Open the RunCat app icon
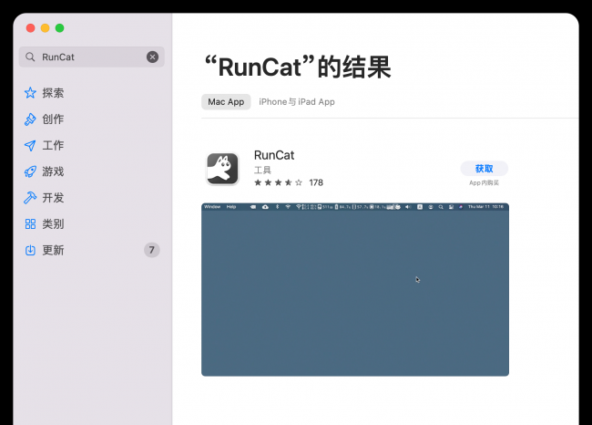 point(222,169)
